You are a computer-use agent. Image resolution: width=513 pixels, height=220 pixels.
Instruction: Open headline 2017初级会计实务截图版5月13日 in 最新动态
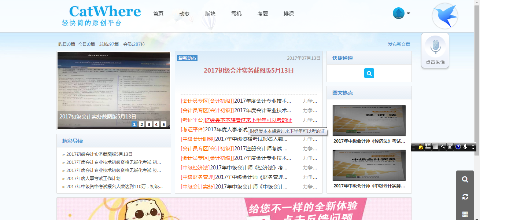point(249,71)
